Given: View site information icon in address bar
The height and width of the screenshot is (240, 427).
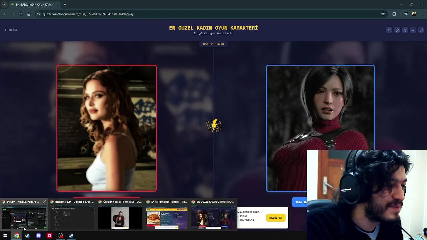Looking at the screenshot, I should point(38,14).
